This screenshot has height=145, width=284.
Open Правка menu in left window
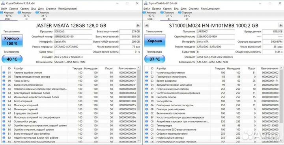pyautogui.click(x=14, y=9)
